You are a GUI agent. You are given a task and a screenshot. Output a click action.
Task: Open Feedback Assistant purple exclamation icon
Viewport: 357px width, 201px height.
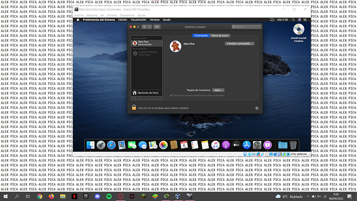pyautogui.click(x=267, y=145)
